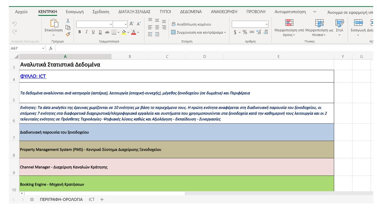Toggle Underline formatting
This screenshot has height=212, width=377.
click(93, 32)
